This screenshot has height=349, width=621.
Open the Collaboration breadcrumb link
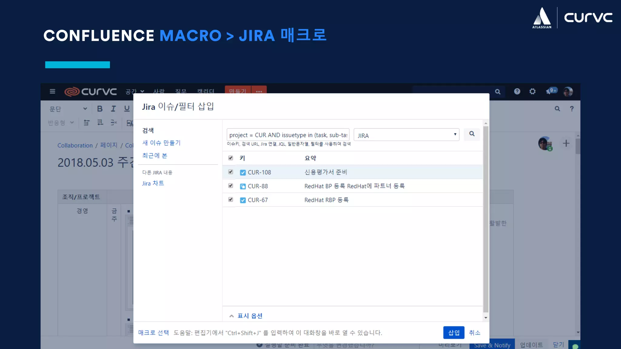(x=75, y=145)
